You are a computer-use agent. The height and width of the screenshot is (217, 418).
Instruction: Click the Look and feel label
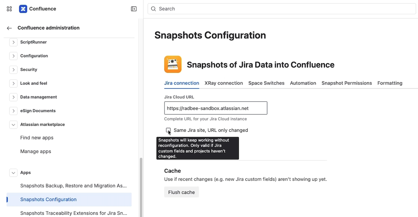coord(33,83)
